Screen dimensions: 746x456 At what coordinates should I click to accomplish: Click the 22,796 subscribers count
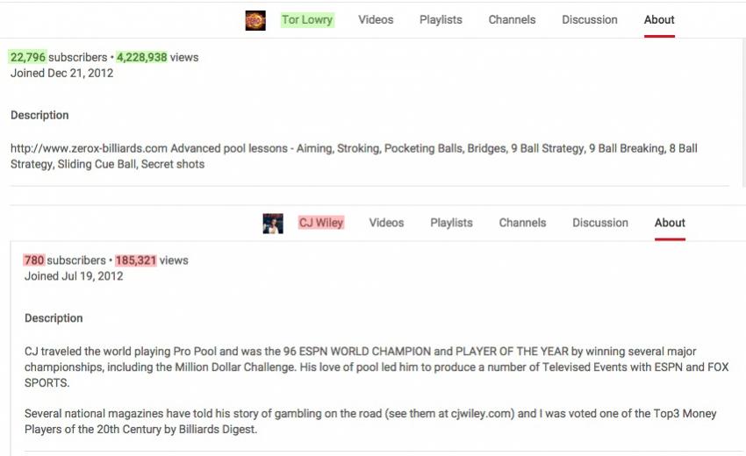(x=28, y=58)
